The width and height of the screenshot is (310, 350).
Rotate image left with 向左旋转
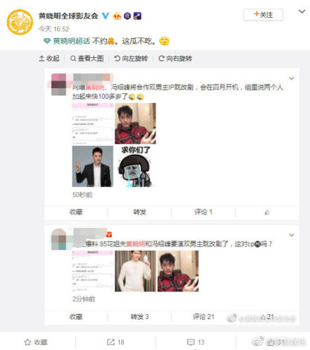click(131, 59)
